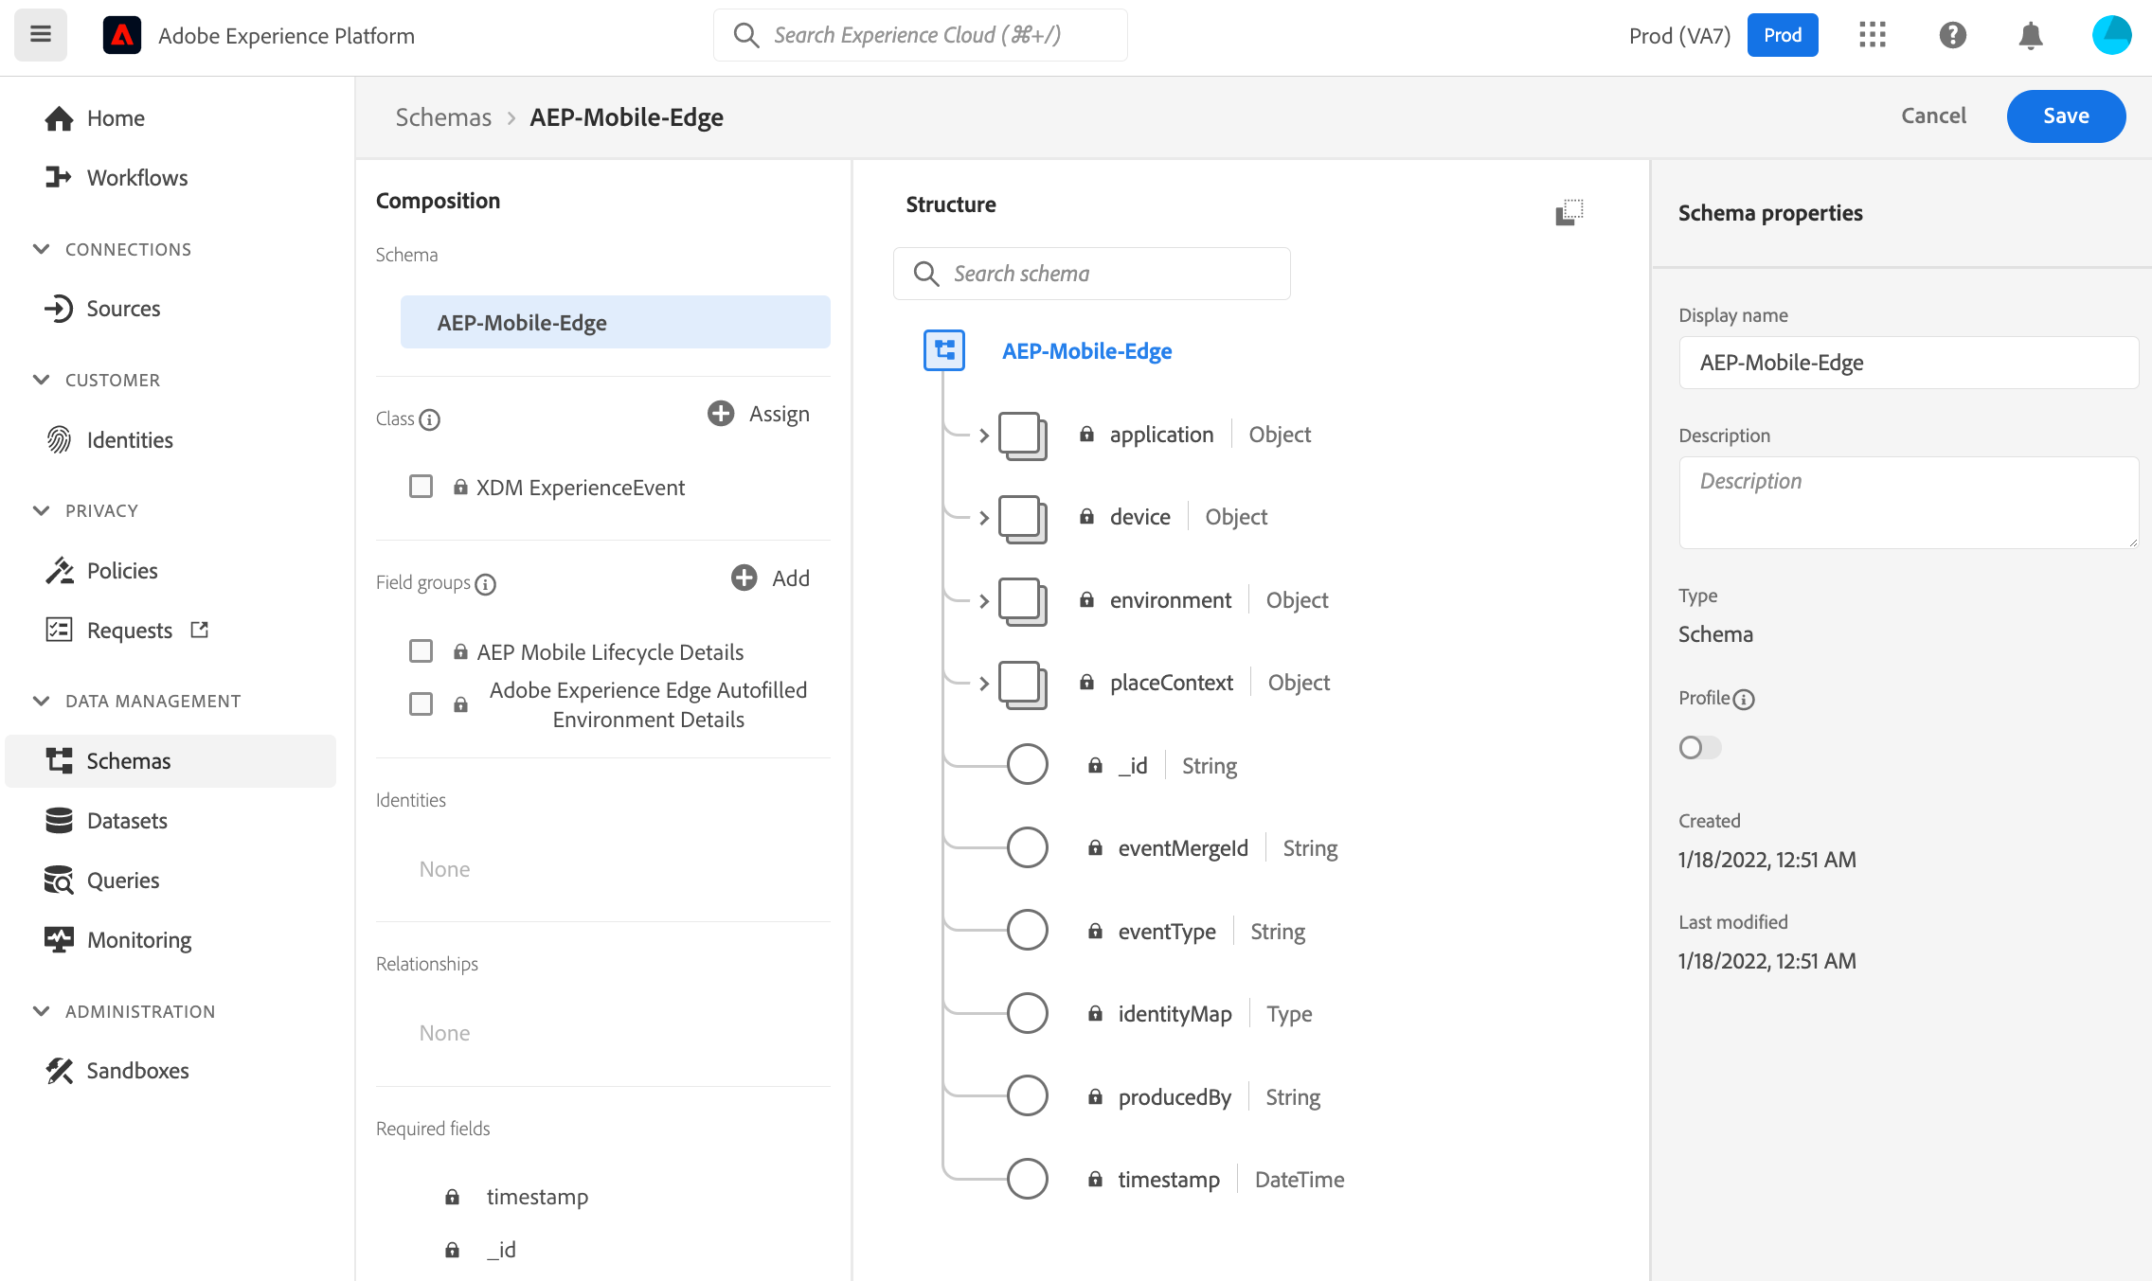Click the Display name field
Image resolution: width=2152 pixels, height=1281 pixels.
coord(1908,363)
